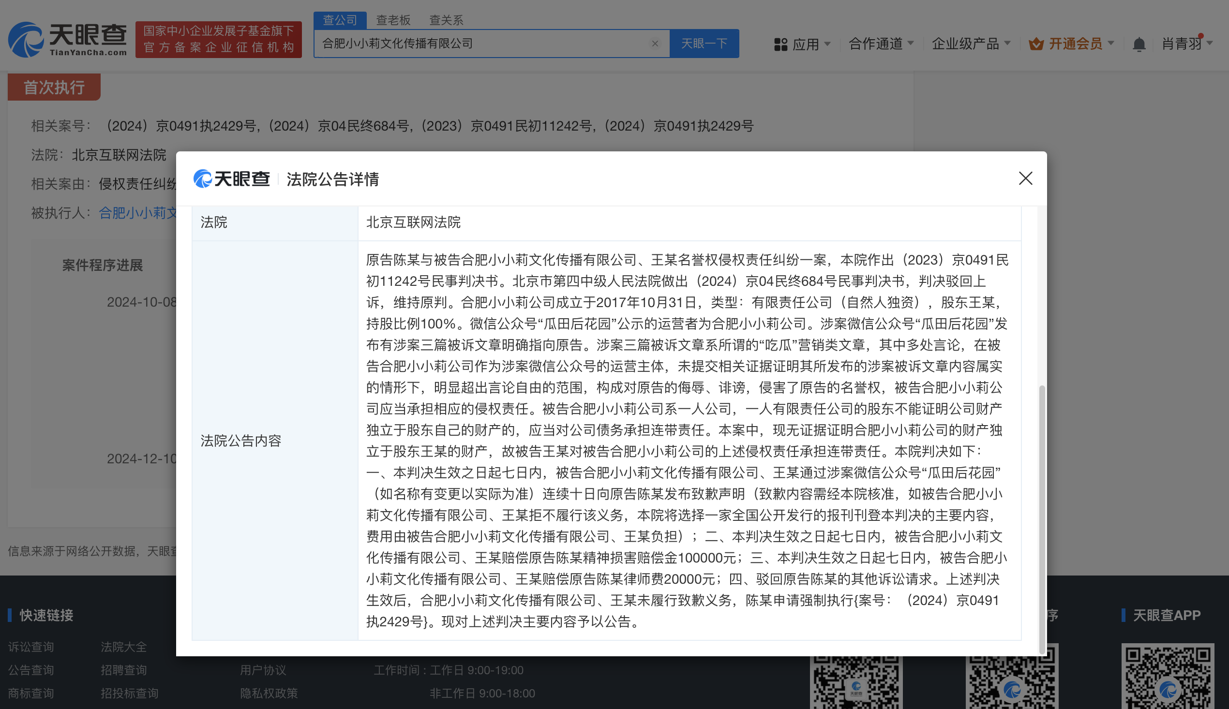Click the notification bell icon
Viewport: 1229px width, 709px height.
pyautogui.click(x=1139, y=45)
